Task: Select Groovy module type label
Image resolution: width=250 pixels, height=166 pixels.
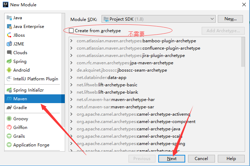Action: (x=21, y=119)
